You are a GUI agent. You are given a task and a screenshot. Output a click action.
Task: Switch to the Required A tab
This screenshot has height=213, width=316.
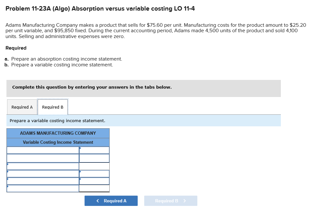point(22,107)
